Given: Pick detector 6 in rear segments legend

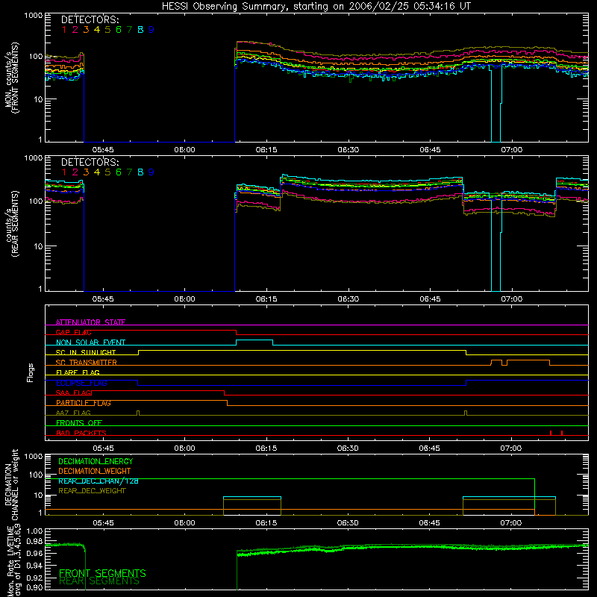Looking at the screenshot, I should click(119, 172).
